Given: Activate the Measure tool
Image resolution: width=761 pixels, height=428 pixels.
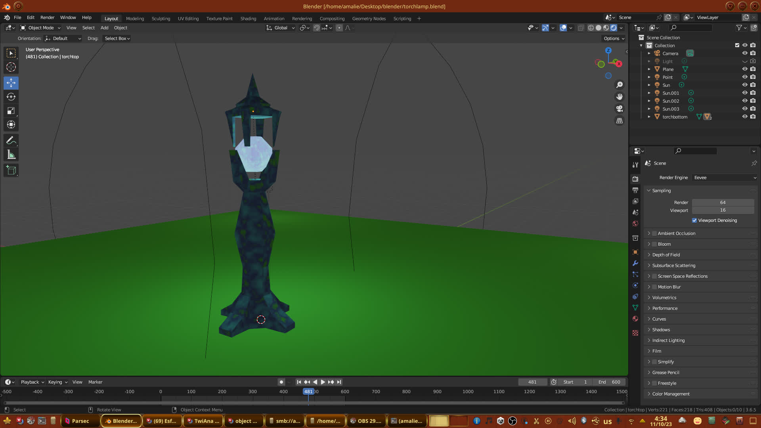Looking at the screenshot, I should click(11, 155).
